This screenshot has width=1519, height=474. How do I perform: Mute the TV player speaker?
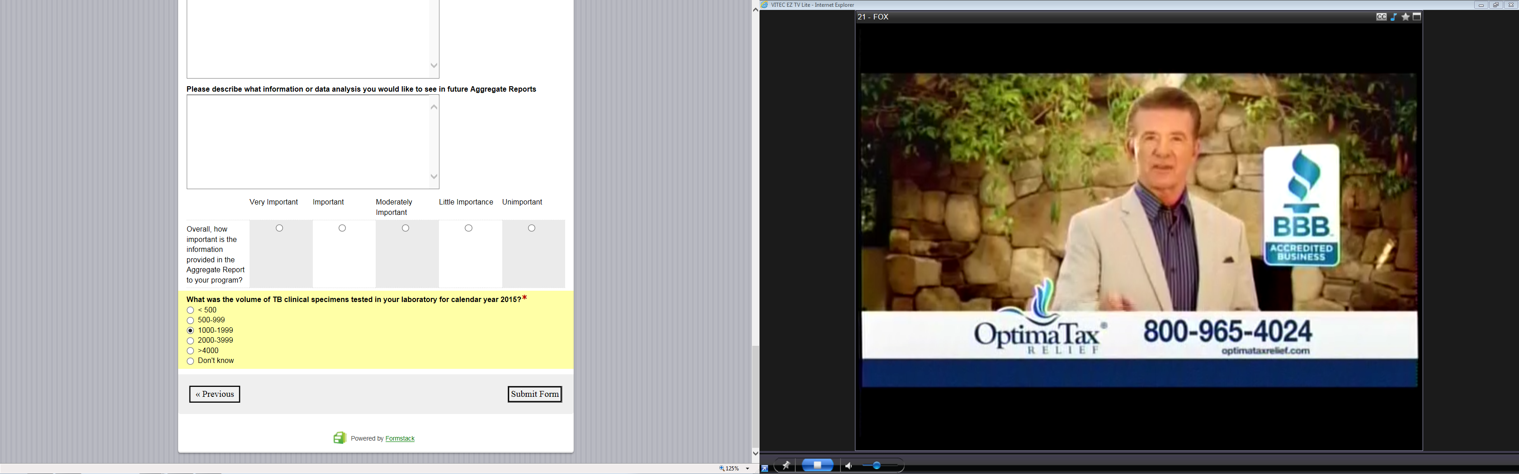(x=849, y=466)
